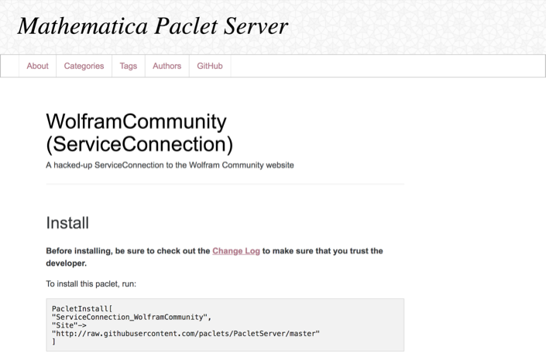Click the "Site"-> code line

(x=69, y=325)
